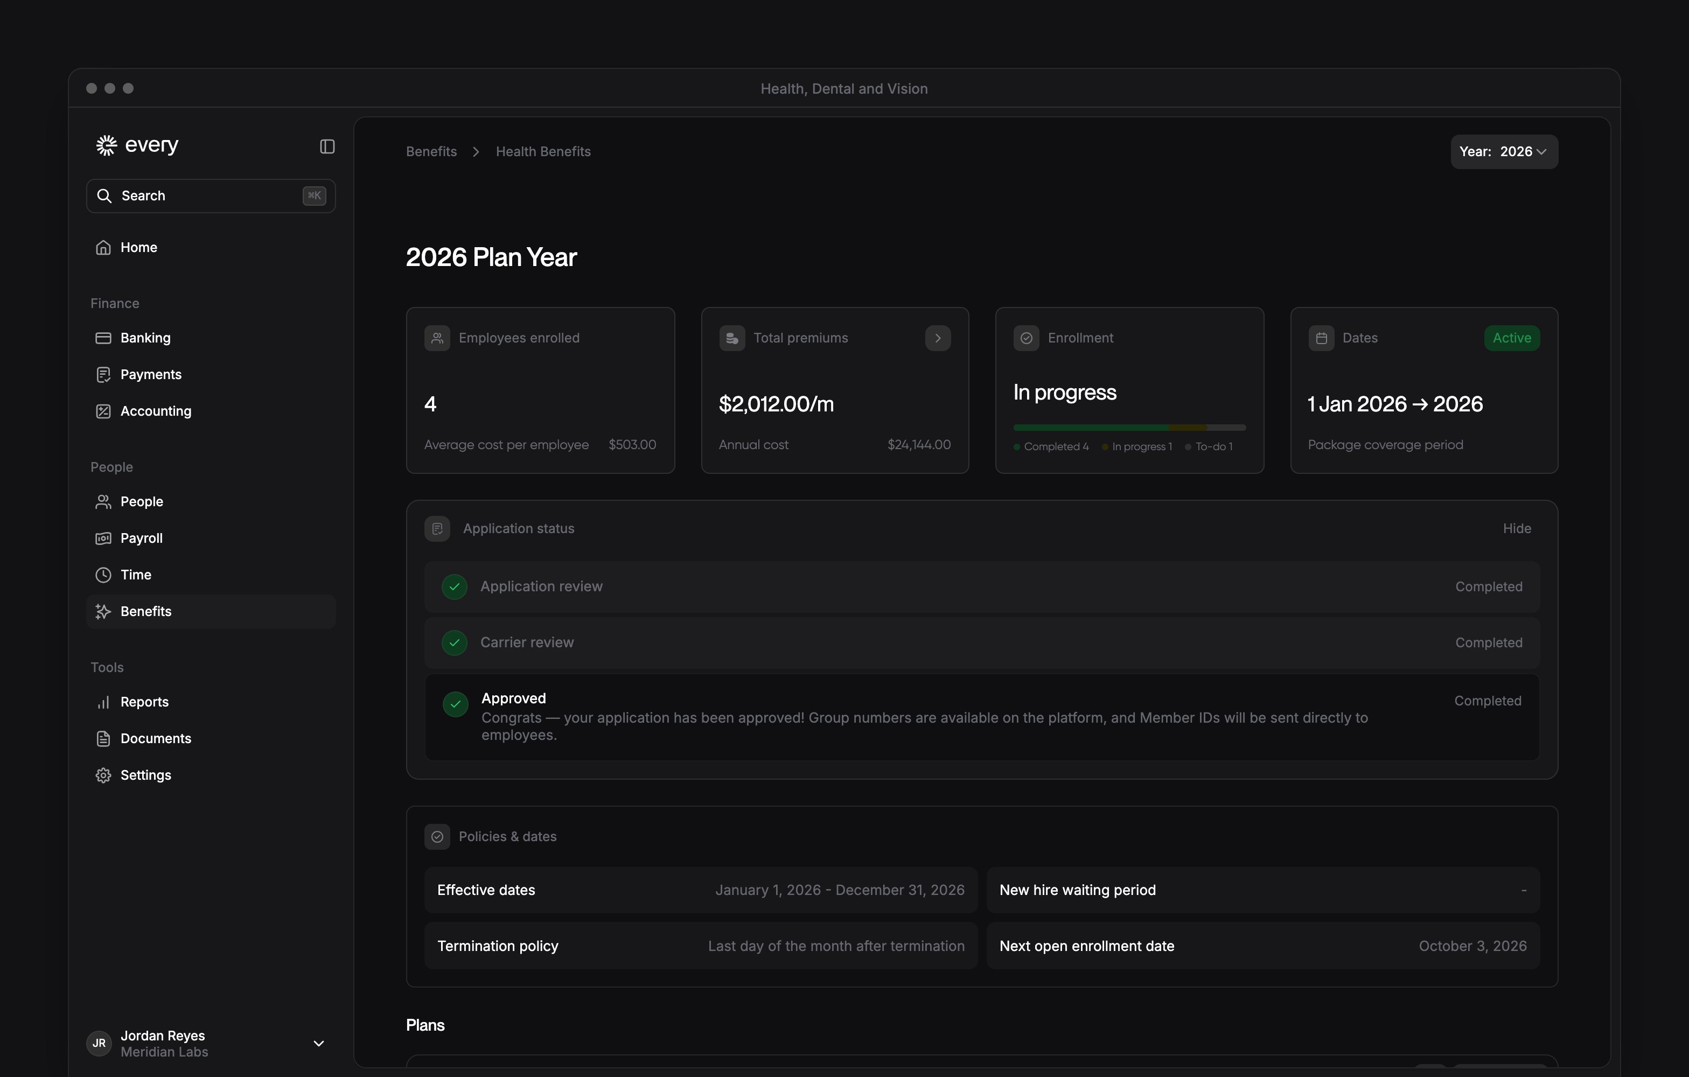
Task: Click the Application review green checkmark
Action: [455, 587]
